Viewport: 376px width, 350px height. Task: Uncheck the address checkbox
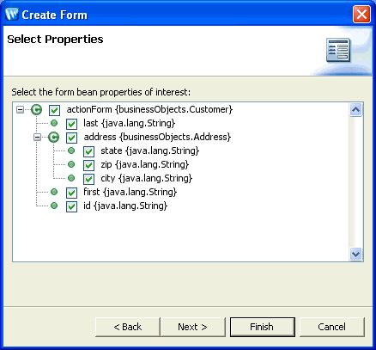click(71, 138)
